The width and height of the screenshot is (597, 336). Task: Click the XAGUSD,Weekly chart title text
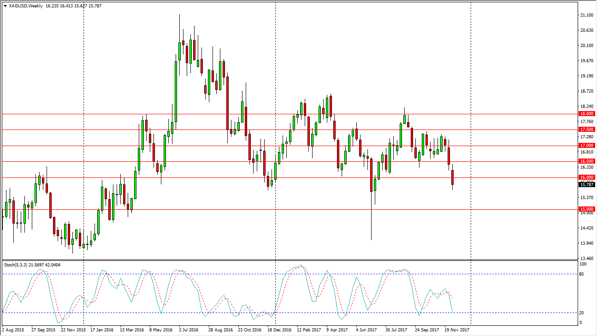[x=26, y=6]
